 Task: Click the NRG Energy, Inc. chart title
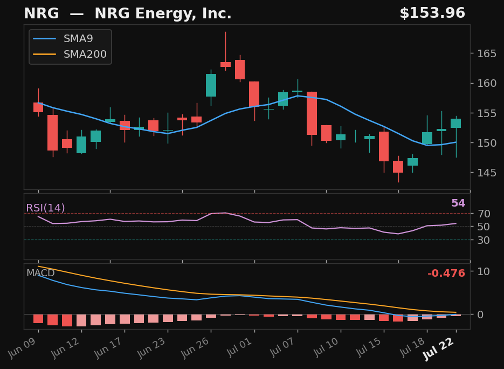coord(128,13)
